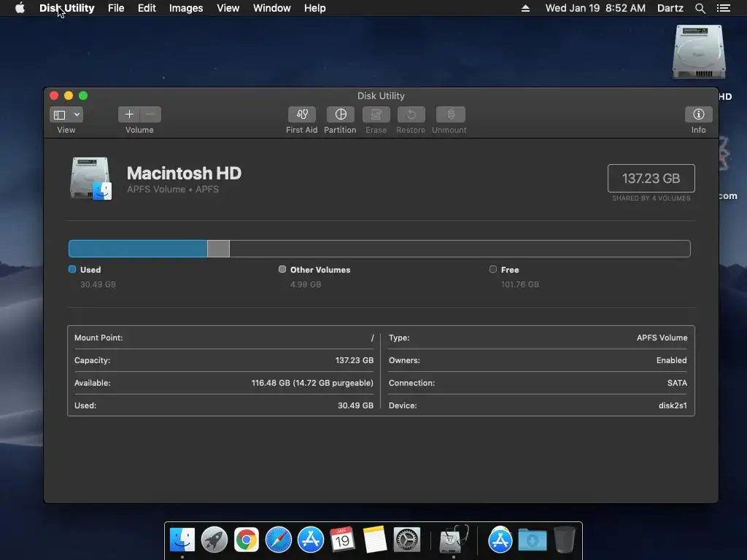Open Launchpad from the Dock
The width and height of the screenshot is (747, 560).
click(x=214, y=540)
